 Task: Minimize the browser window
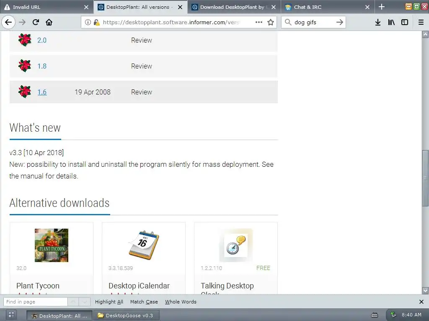coord(408,7)
